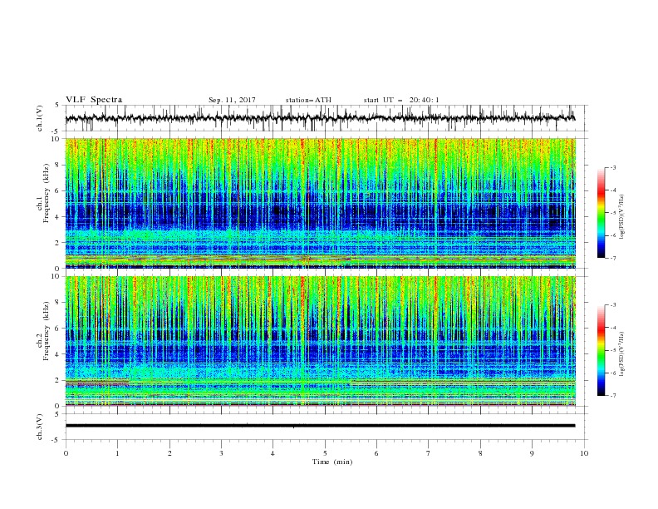Click the time axis tick label "1"

pyautogui.click(x=117, y=453)
